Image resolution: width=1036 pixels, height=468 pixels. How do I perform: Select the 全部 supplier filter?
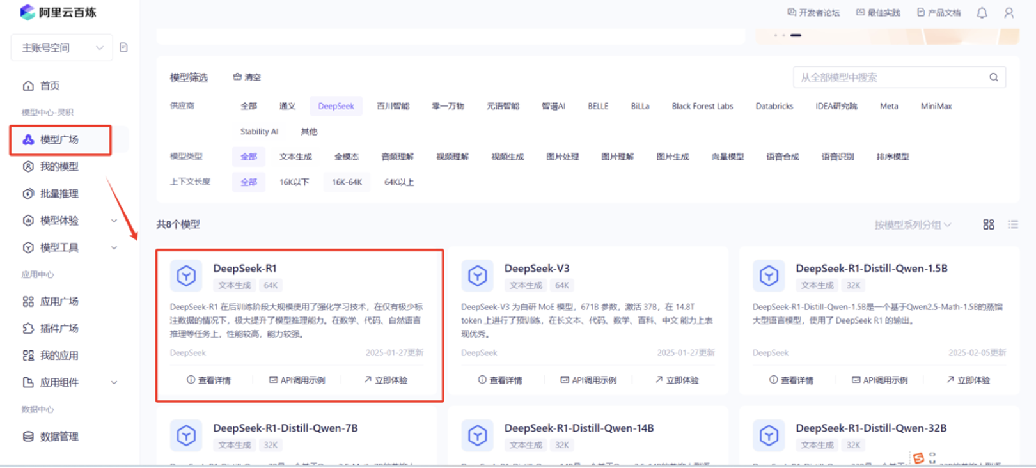249,106
